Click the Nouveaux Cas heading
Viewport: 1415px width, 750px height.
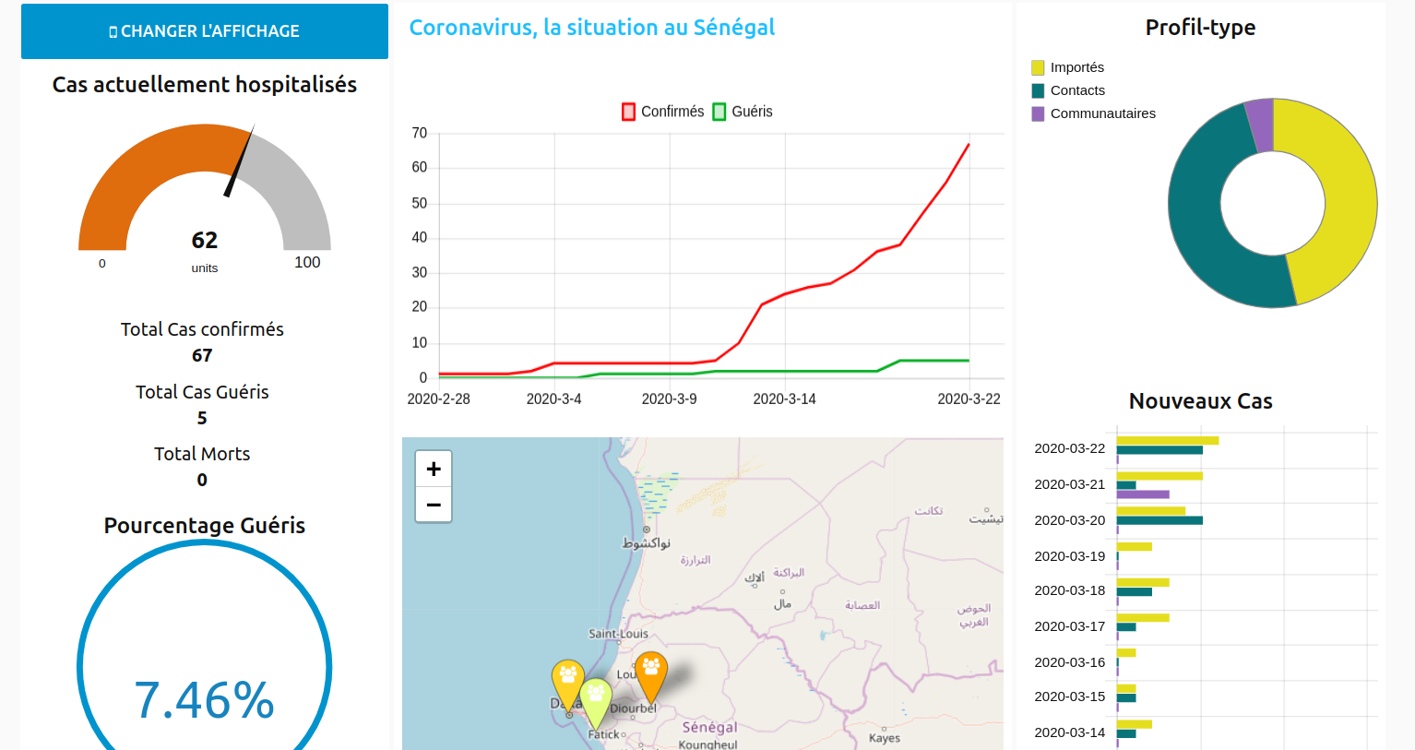point(1200,401)
